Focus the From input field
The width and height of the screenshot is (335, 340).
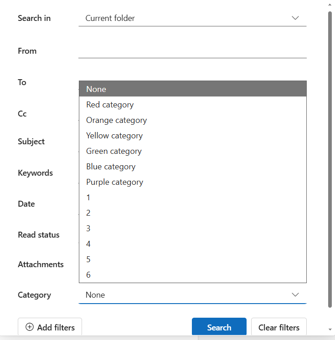(x=193, y=51)
